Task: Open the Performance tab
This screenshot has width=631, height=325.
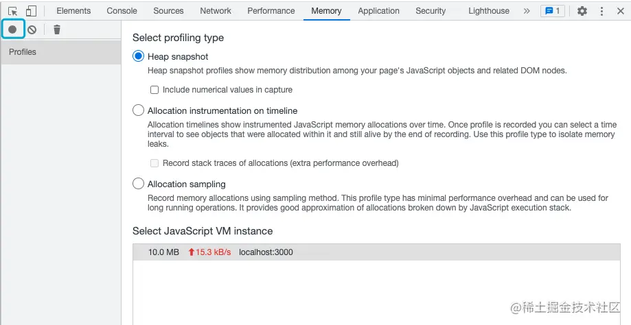Action: [271, 11]
